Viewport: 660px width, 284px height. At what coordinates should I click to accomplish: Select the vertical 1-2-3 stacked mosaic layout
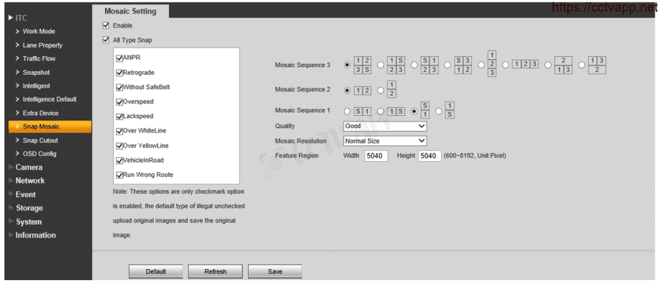click(x=481, y=64)
